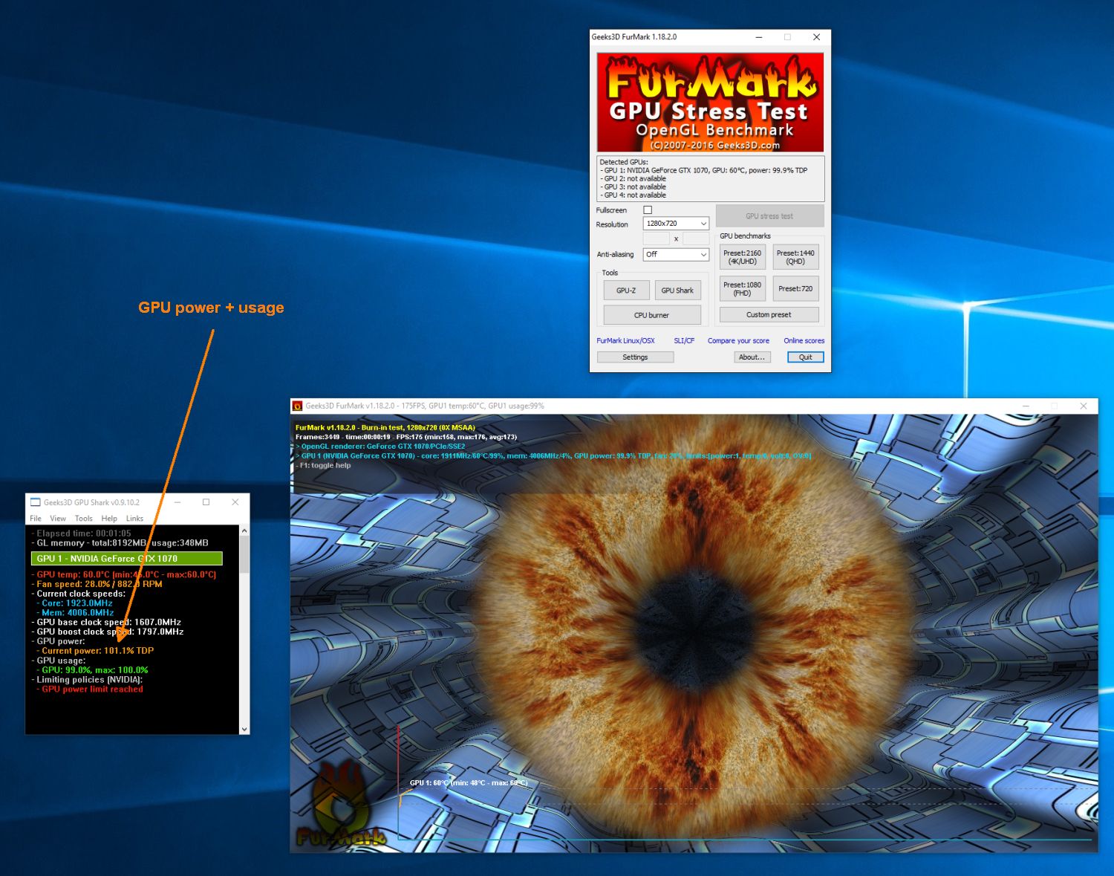Screen dimensions: 1114x876
Task: Minimize the GPU Shark window
Action: (x=178, y=502)
